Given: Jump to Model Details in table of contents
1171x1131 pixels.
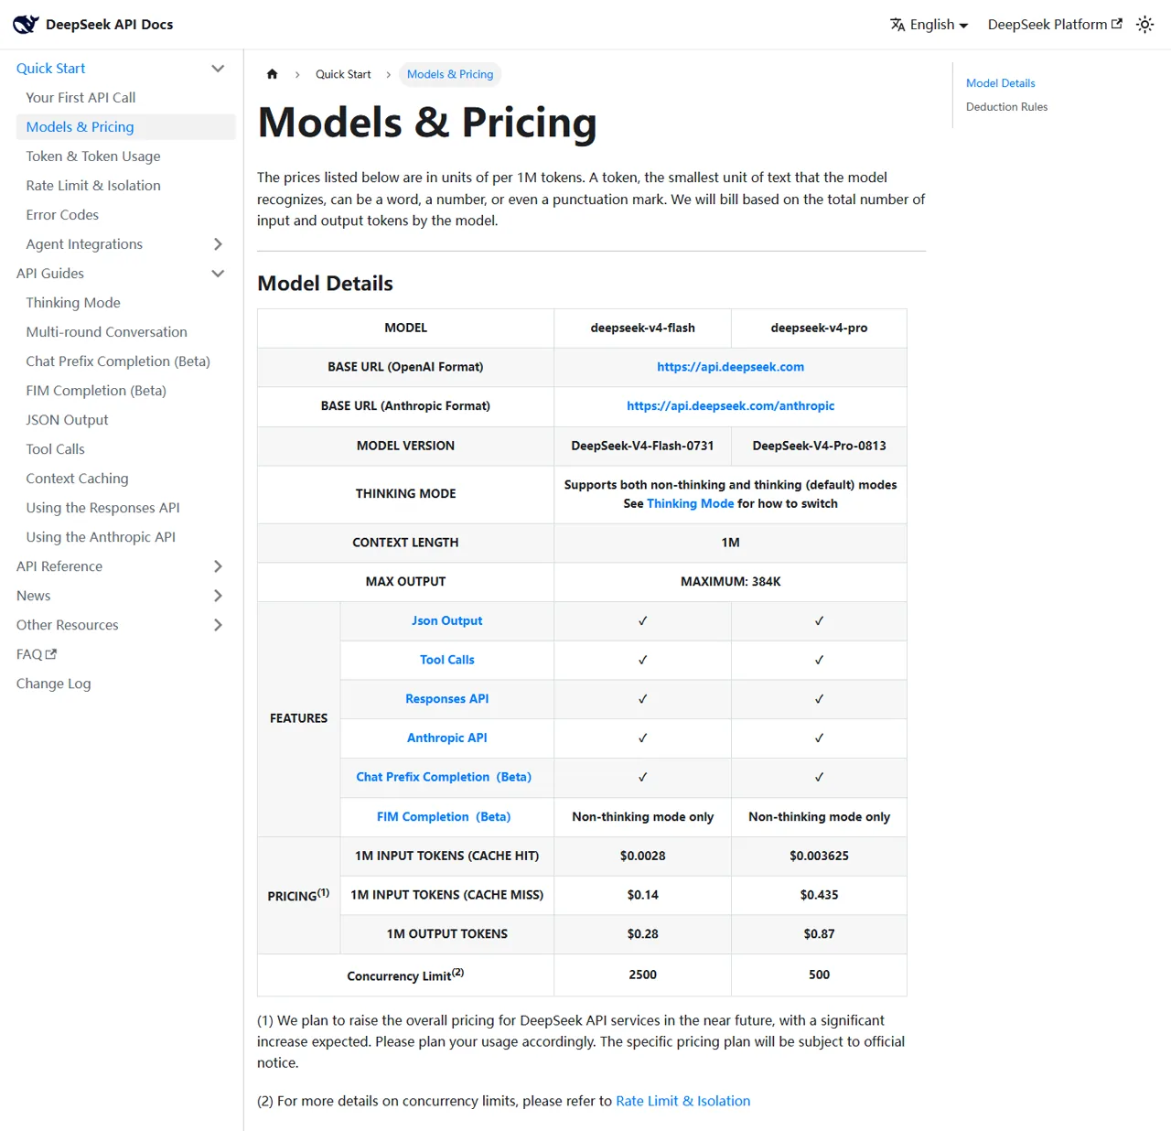Looking at the screenshot, I should pyautogui.click(x=1000, y=83).
